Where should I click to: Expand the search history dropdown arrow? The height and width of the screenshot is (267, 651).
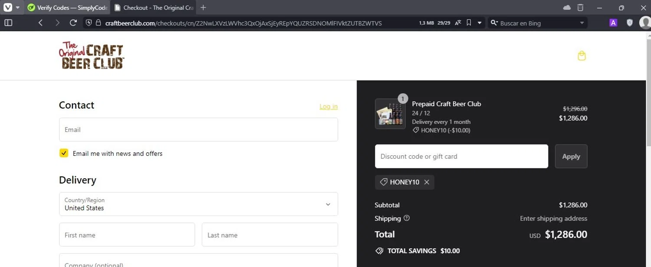pyautogui.click(x=582, y=23)
